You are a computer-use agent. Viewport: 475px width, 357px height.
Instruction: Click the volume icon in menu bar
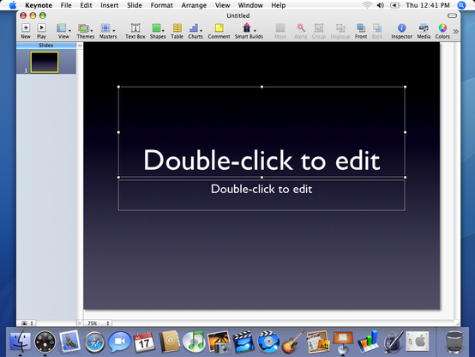pos(381,5)
